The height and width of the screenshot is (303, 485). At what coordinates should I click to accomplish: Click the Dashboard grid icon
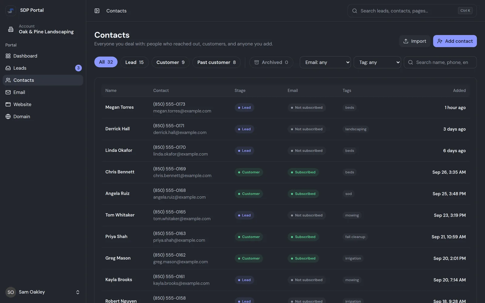8,56
